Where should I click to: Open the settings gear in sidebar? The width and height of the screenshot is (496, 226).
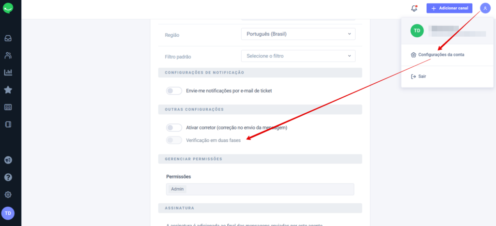[x=8, y=195]
